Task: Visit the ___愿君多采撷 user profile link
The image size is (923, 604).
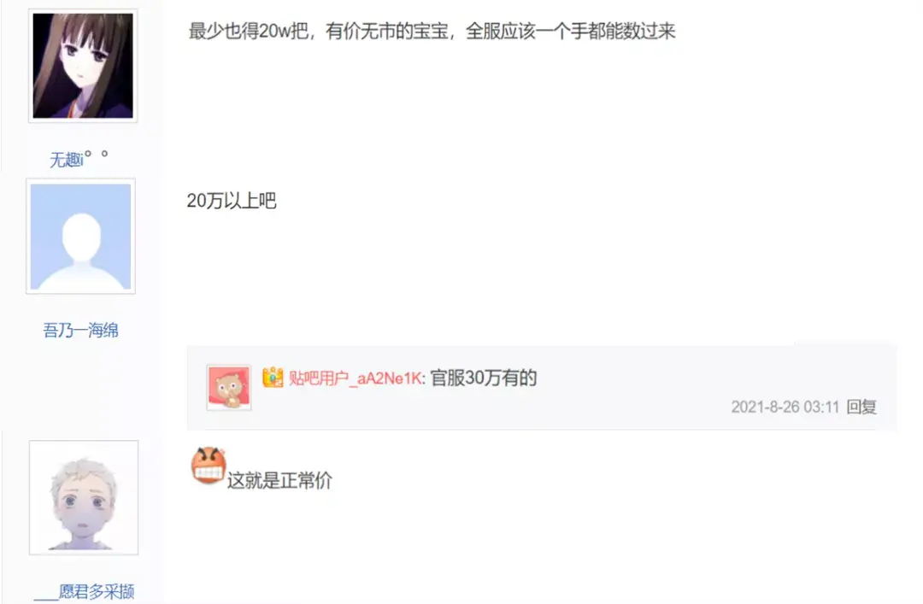Action: [84, 591]
